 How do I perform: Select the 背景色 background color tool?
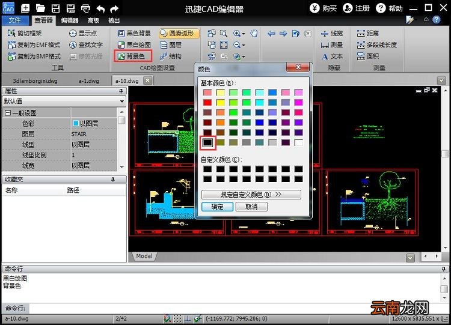click(x=133, y=56)
